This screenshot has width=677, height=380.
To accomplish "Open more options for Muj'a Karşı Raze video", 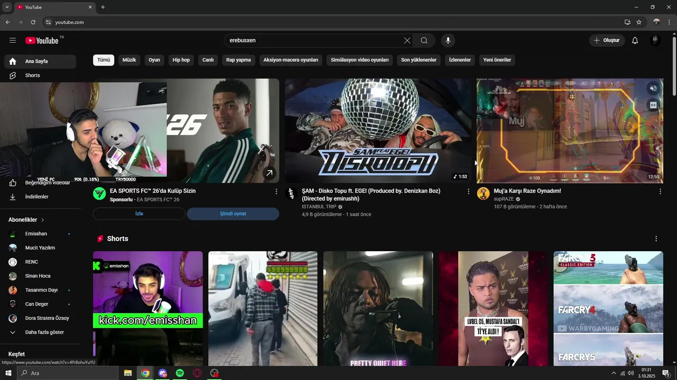I will [660, 192].
